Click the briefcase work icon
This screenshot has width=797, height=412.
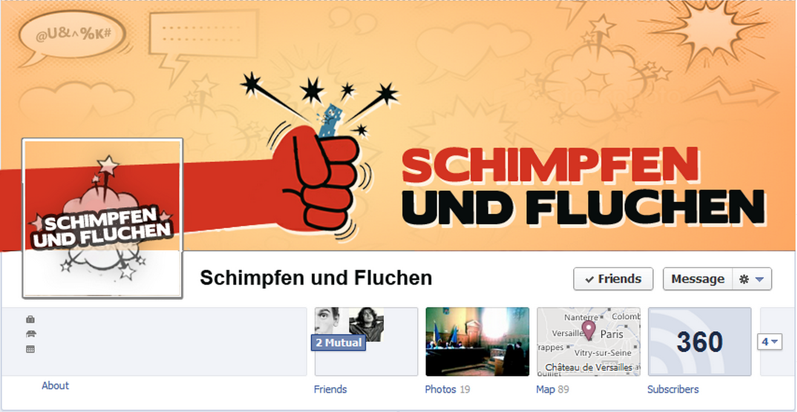[x=31, y=319]
